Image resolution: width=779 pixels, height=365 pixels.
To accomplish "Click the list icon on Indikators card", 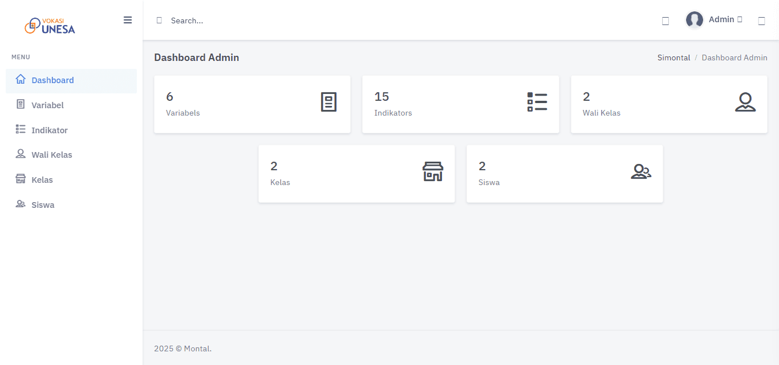I will [537, 102].
